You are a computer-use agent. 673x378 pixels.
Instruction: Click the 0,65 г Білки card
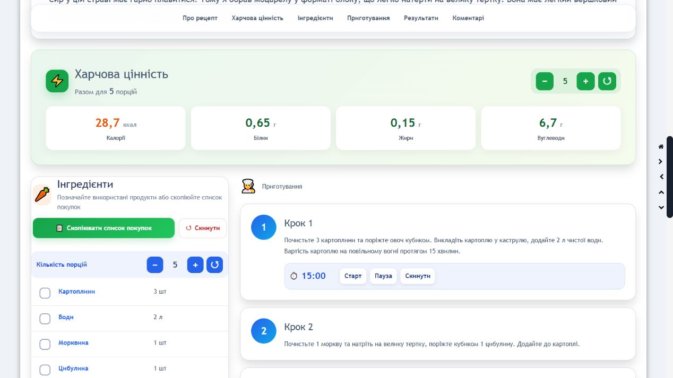pyautogui.click(x=261, y=128)
